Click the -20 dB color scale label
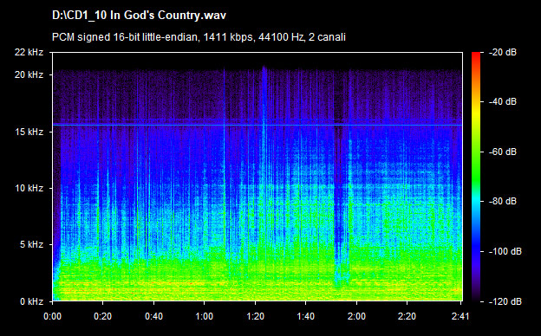This screenshot has width=541, height=336. [503, 52]
